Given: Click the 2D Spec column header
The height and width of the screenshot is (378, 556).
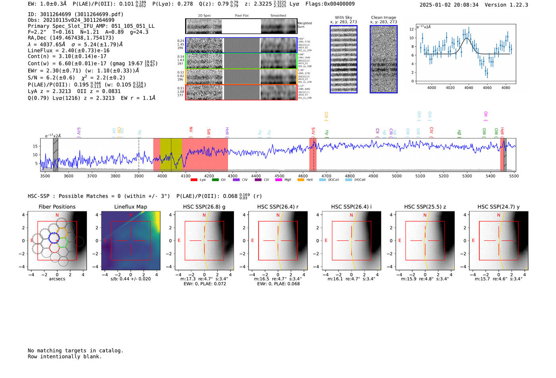Looking at the screenshot, I should [x=205, y=16].
